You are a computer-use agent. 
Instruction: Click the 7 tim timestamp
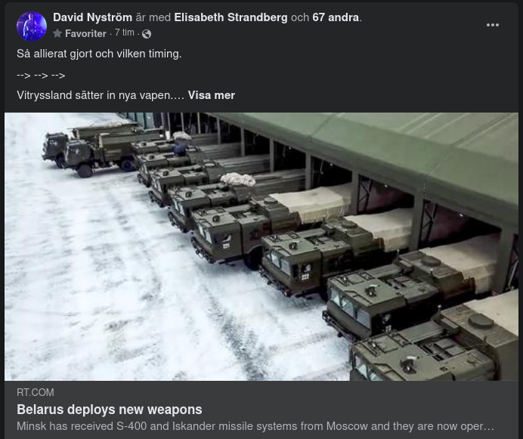coord(125,32)
